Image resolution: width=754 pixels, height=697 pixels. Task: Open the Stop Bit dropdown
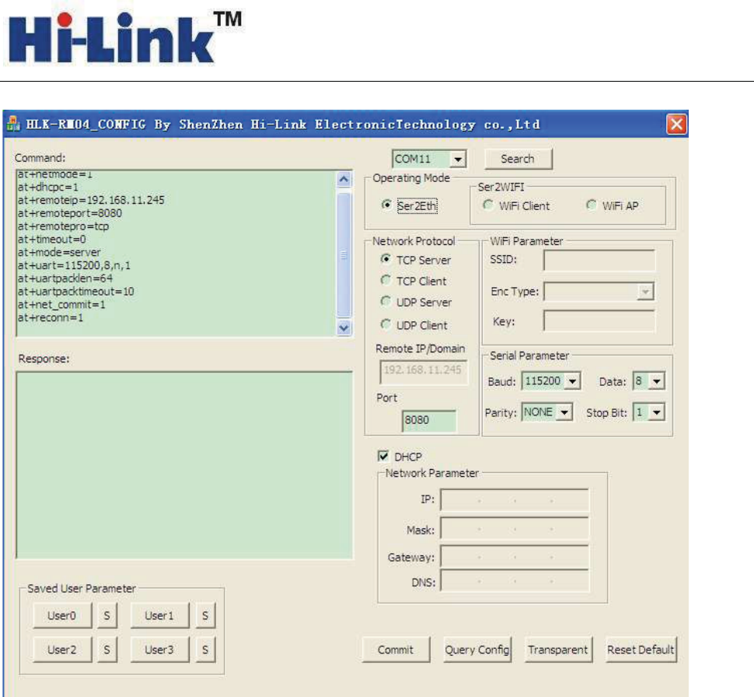click(x=656, y=412)
